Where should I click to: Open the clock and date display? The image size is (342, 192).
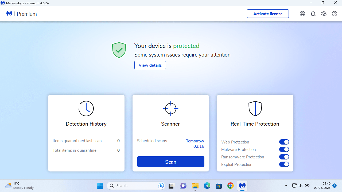pyautogui.click(x=322, y=186)
